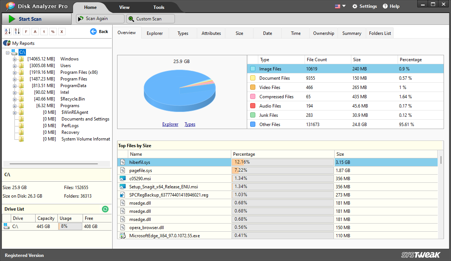
Task: Open the Folders List tab
Action: click(x=380, y=33)
